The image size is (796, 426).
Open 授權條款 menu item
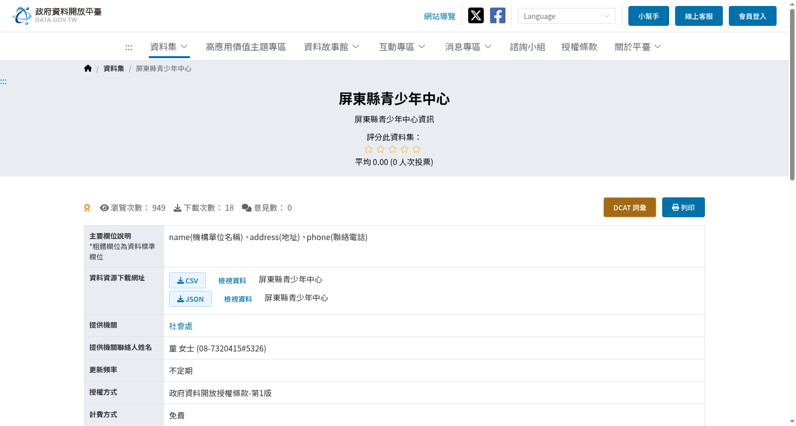(579, 47)
